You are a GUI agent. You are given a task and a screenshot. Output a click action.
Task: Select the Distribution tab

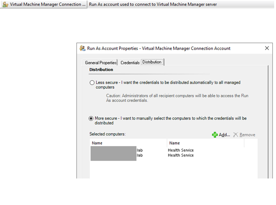tap(152, 62)
